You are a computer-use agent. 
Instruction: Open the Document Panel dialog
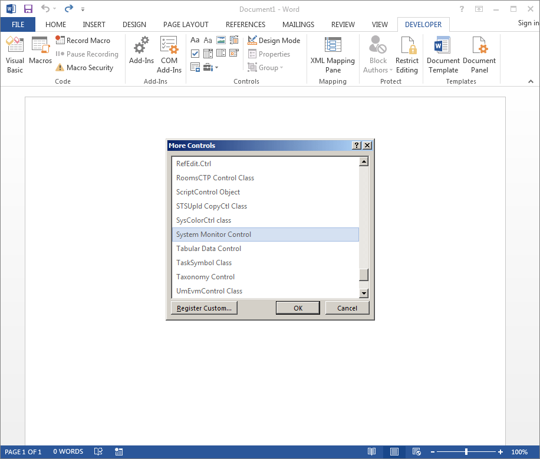click(x=479, y=55)
